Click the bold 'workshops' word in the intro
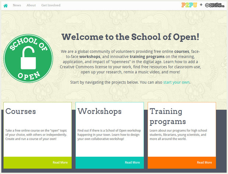The height and width of the screenshot is (174, 228). (x=90, y=57)
